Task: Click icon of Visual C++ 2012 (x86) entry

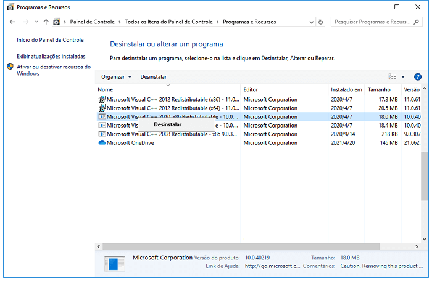Action: [x=102, y=99]
